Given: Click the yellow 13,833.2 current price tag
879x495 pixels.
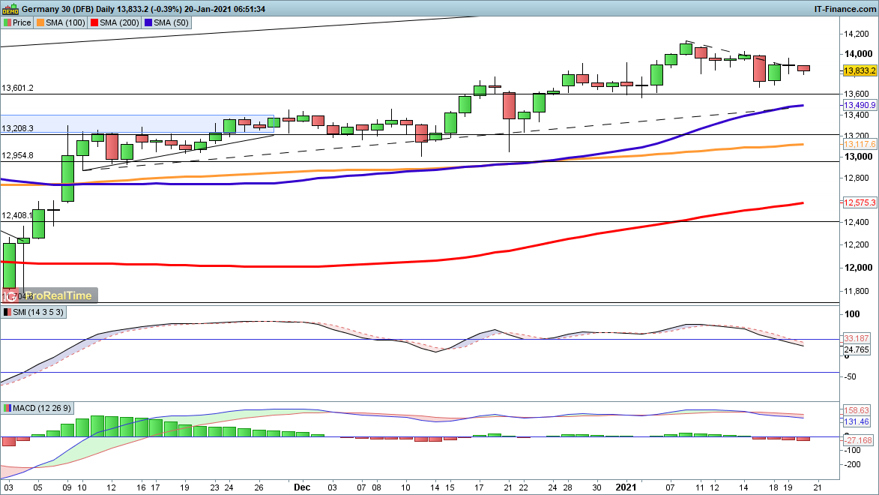Looking at the screenshot, I should tap(860, 70).
